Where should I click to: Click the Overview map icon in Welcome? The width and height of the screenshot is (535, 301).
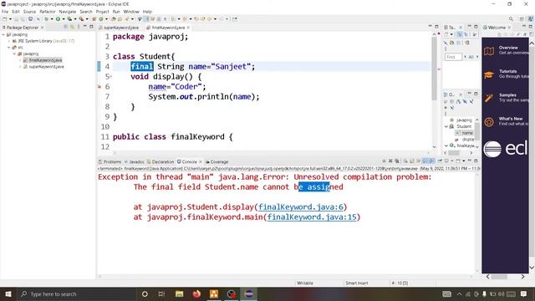(489, 51)
